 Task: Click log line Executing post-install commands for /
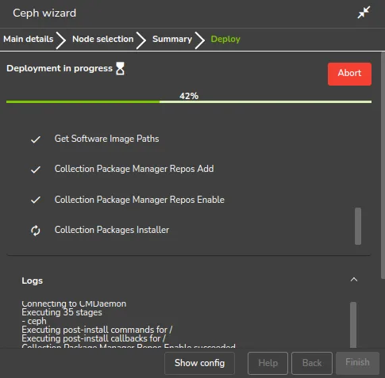tap(97, 330)
